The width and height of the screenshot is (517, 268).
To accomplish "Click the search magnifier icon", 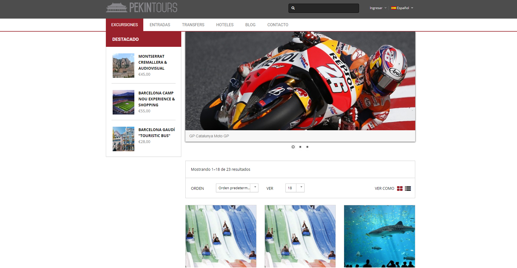I will coord(293,8).
